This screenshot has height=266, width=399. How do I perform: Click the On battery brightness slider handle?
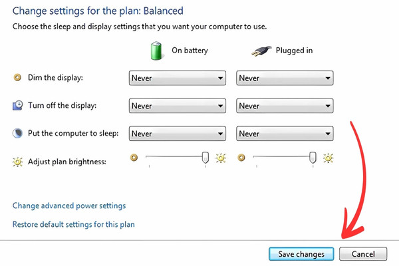pyautogui.click(x=205, y=157)
